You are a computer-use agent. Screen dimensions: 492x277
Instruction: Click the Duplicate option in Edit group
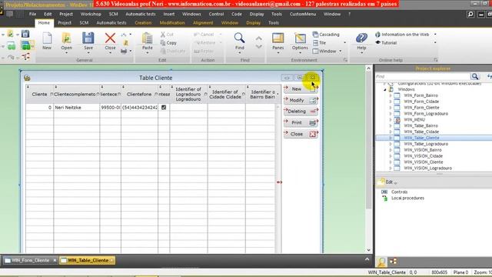172,51
